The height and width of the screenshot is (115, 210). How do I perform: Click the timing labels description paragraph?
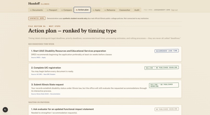click(104, 38)
